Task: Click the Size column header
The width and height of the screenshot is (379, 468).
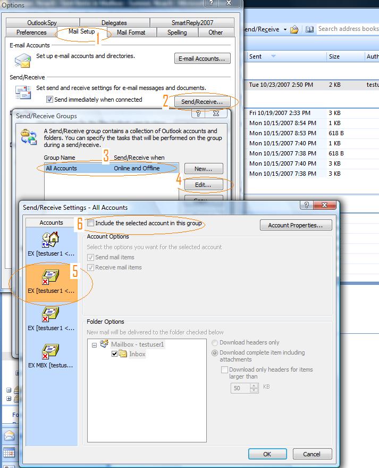Action: click(x=345, y=56)
